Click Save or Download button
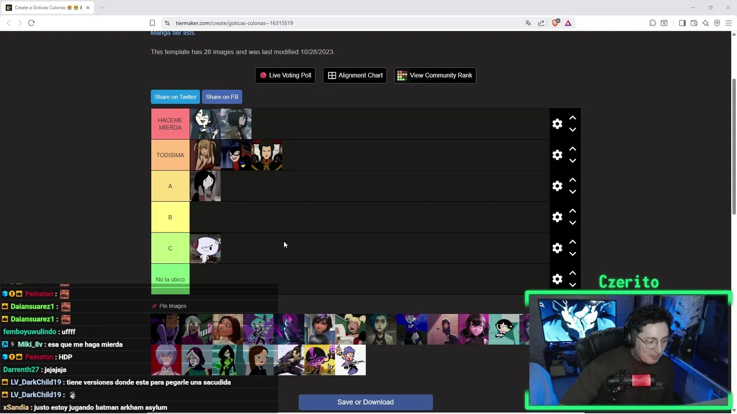 coord(366,402)
